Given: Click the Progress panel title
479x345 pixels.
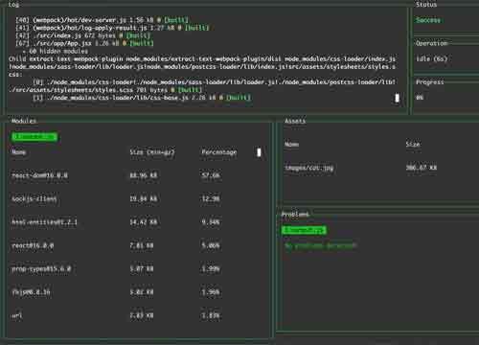Looking at the screenshot, I should pos(430,82).
